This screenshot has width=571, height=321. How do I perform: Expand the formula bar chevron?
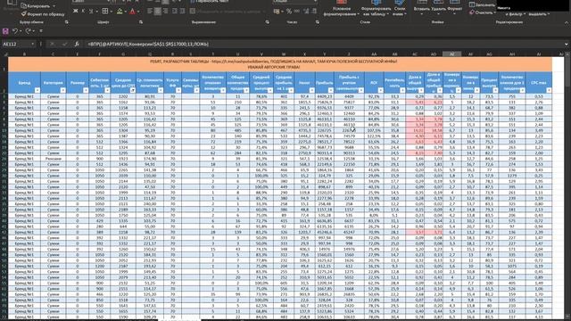tap(567, 44)
